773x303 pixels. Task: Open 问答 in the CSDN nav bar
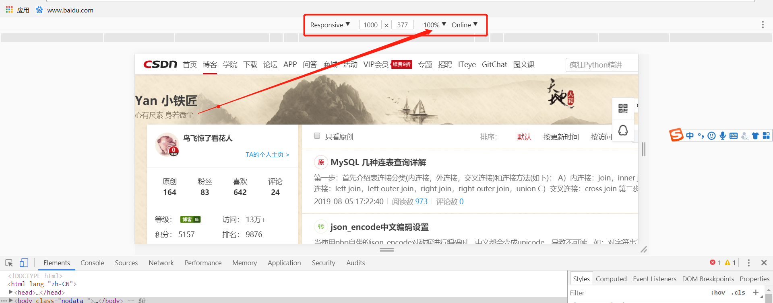point(310,65)
